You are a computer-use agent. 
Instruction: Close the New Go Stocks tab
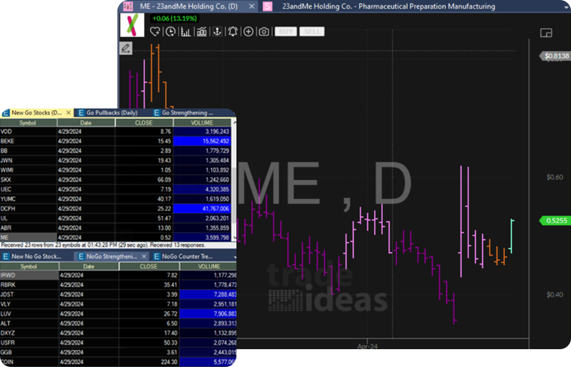coord(68,113)
